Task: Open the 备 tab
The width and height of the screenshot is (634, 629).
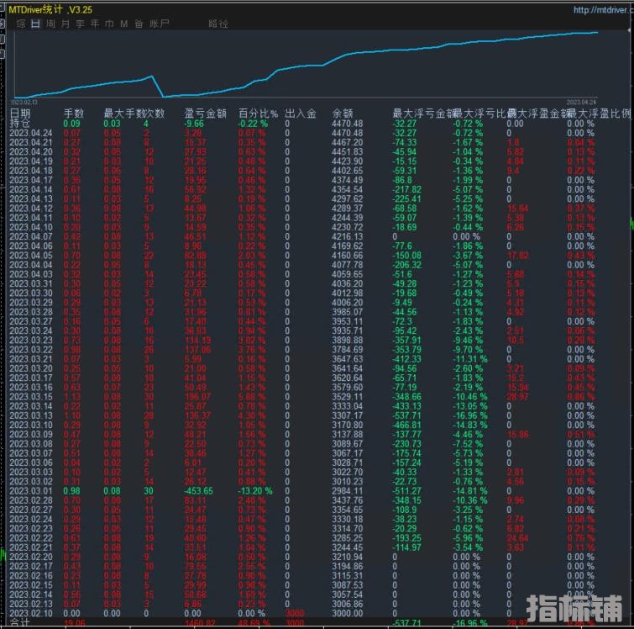Action: point(139,24)
